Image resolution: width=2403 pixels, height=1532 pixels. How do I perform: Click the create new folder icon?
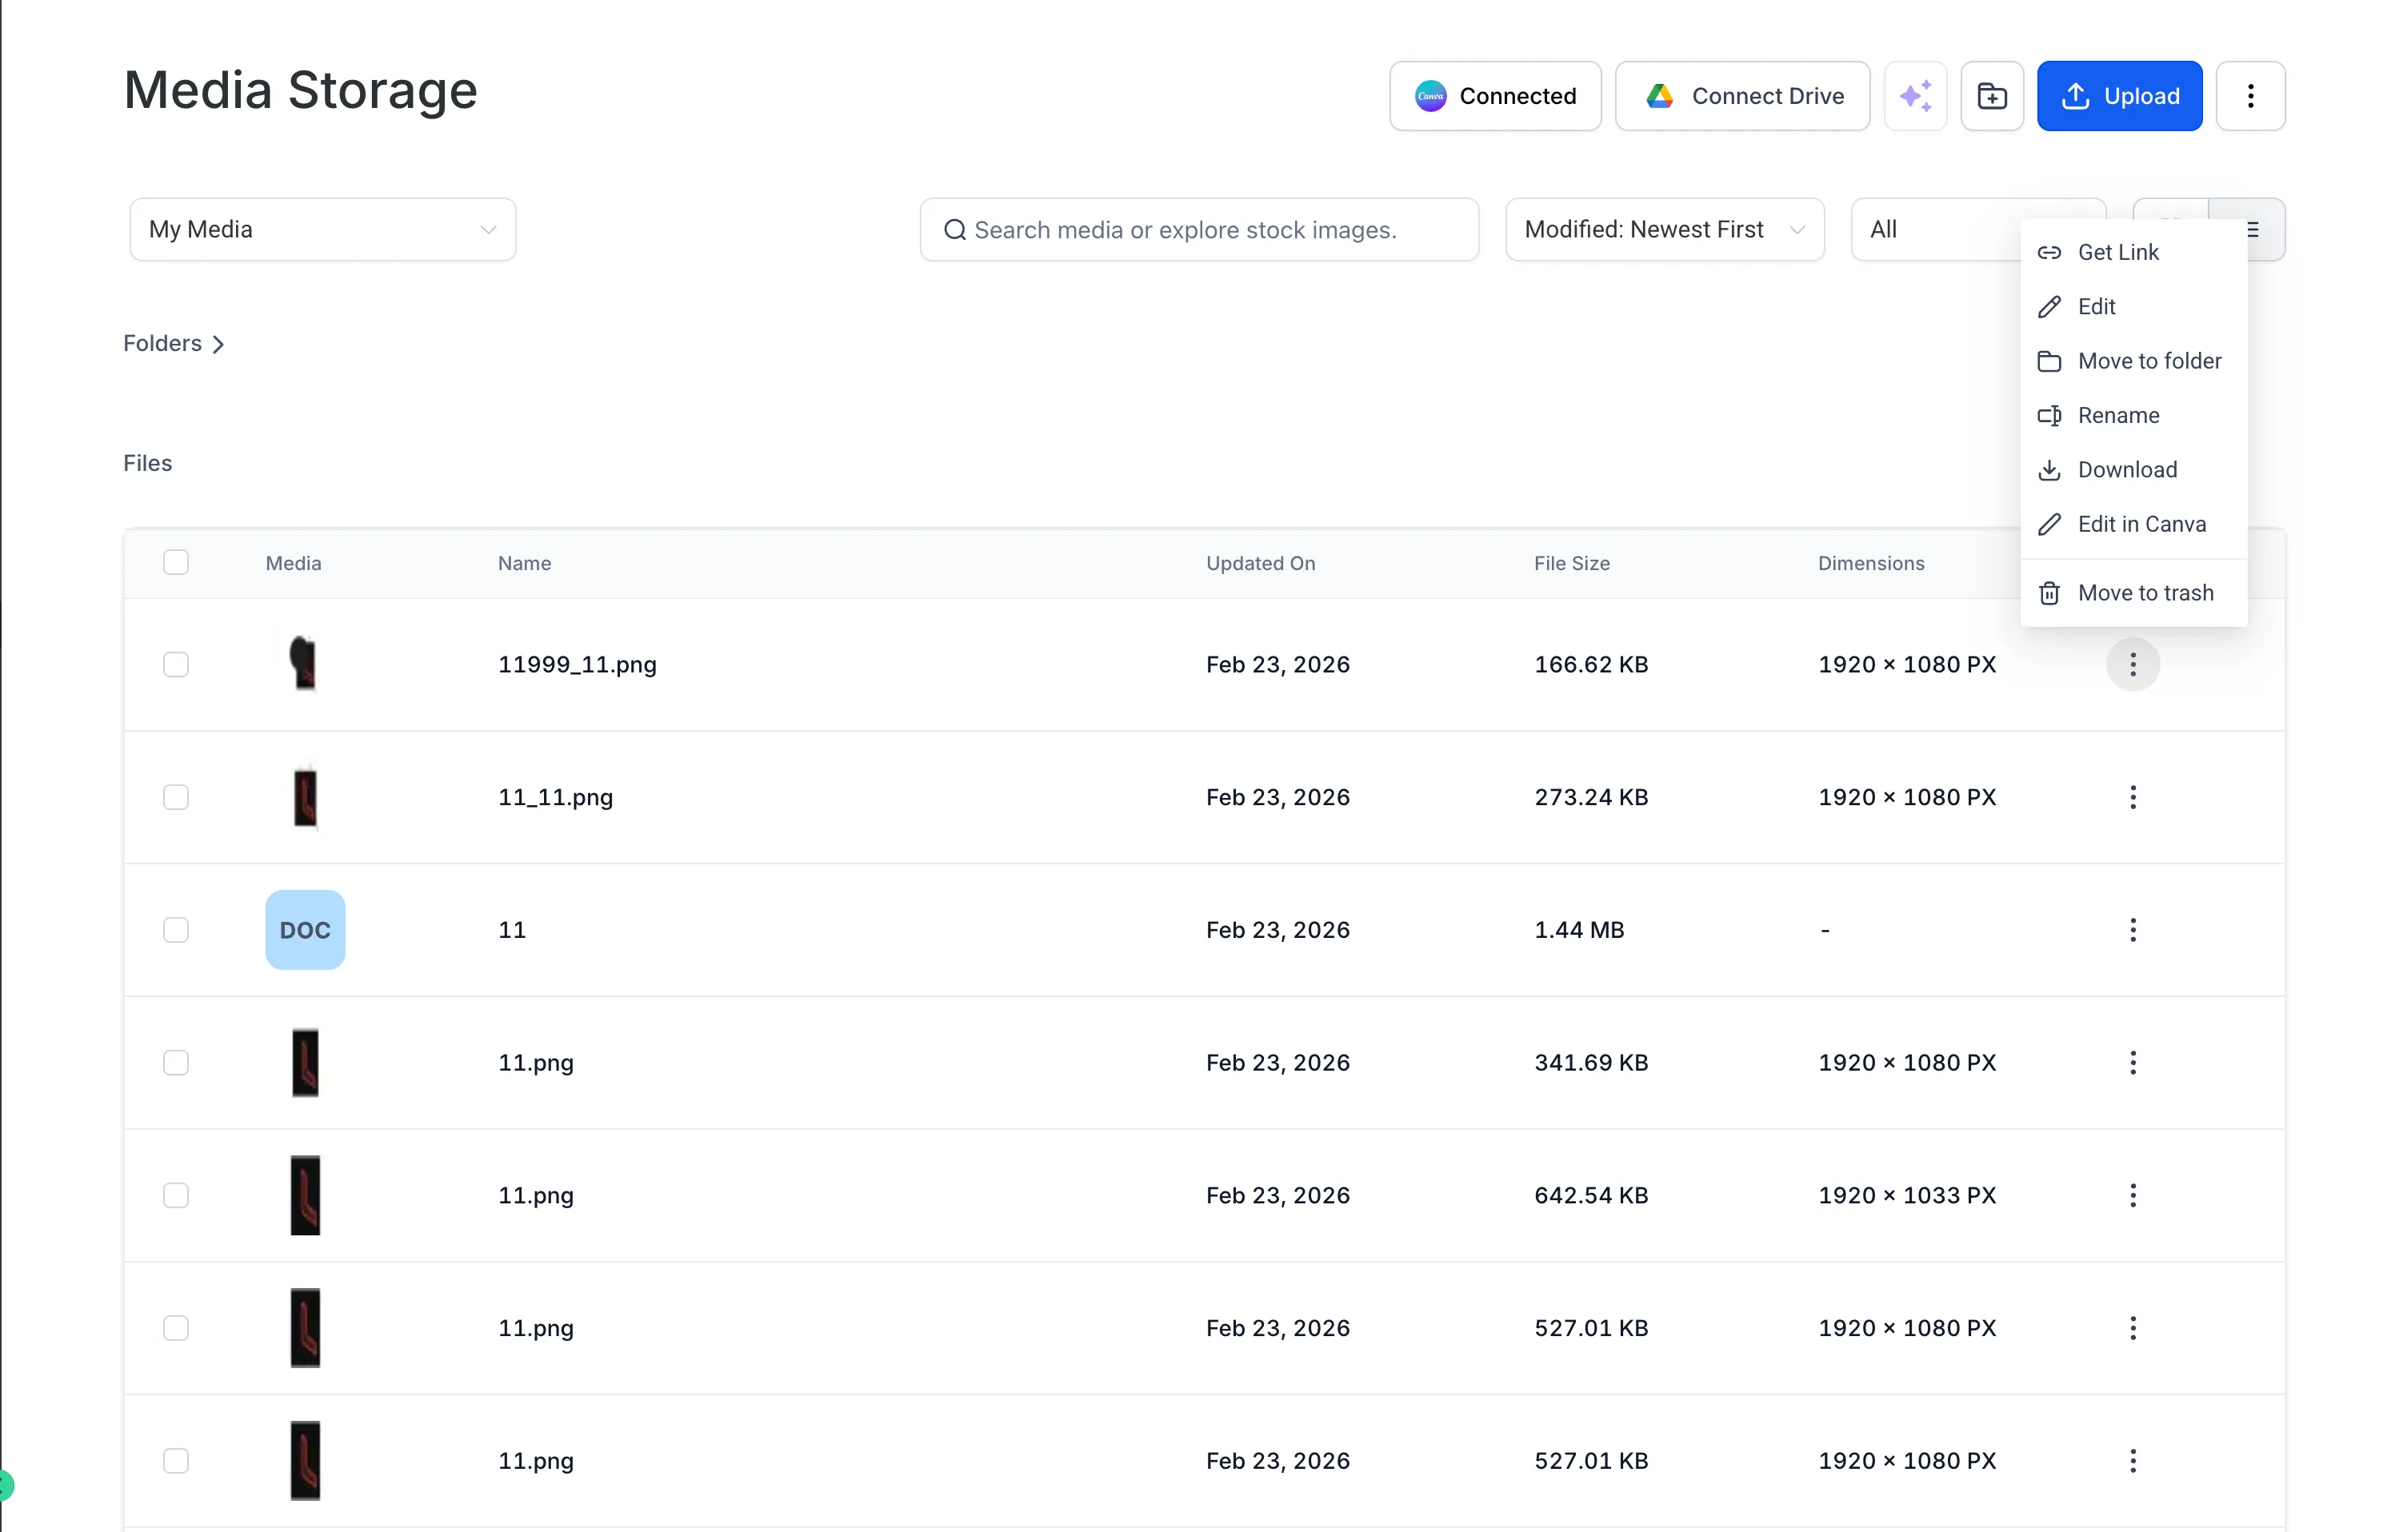1992,96
